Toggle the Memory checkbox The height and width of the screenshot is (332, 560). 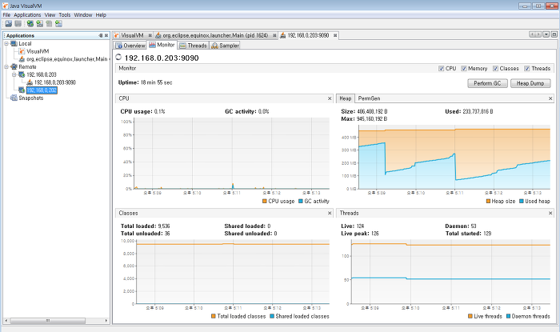coord(463,69)
